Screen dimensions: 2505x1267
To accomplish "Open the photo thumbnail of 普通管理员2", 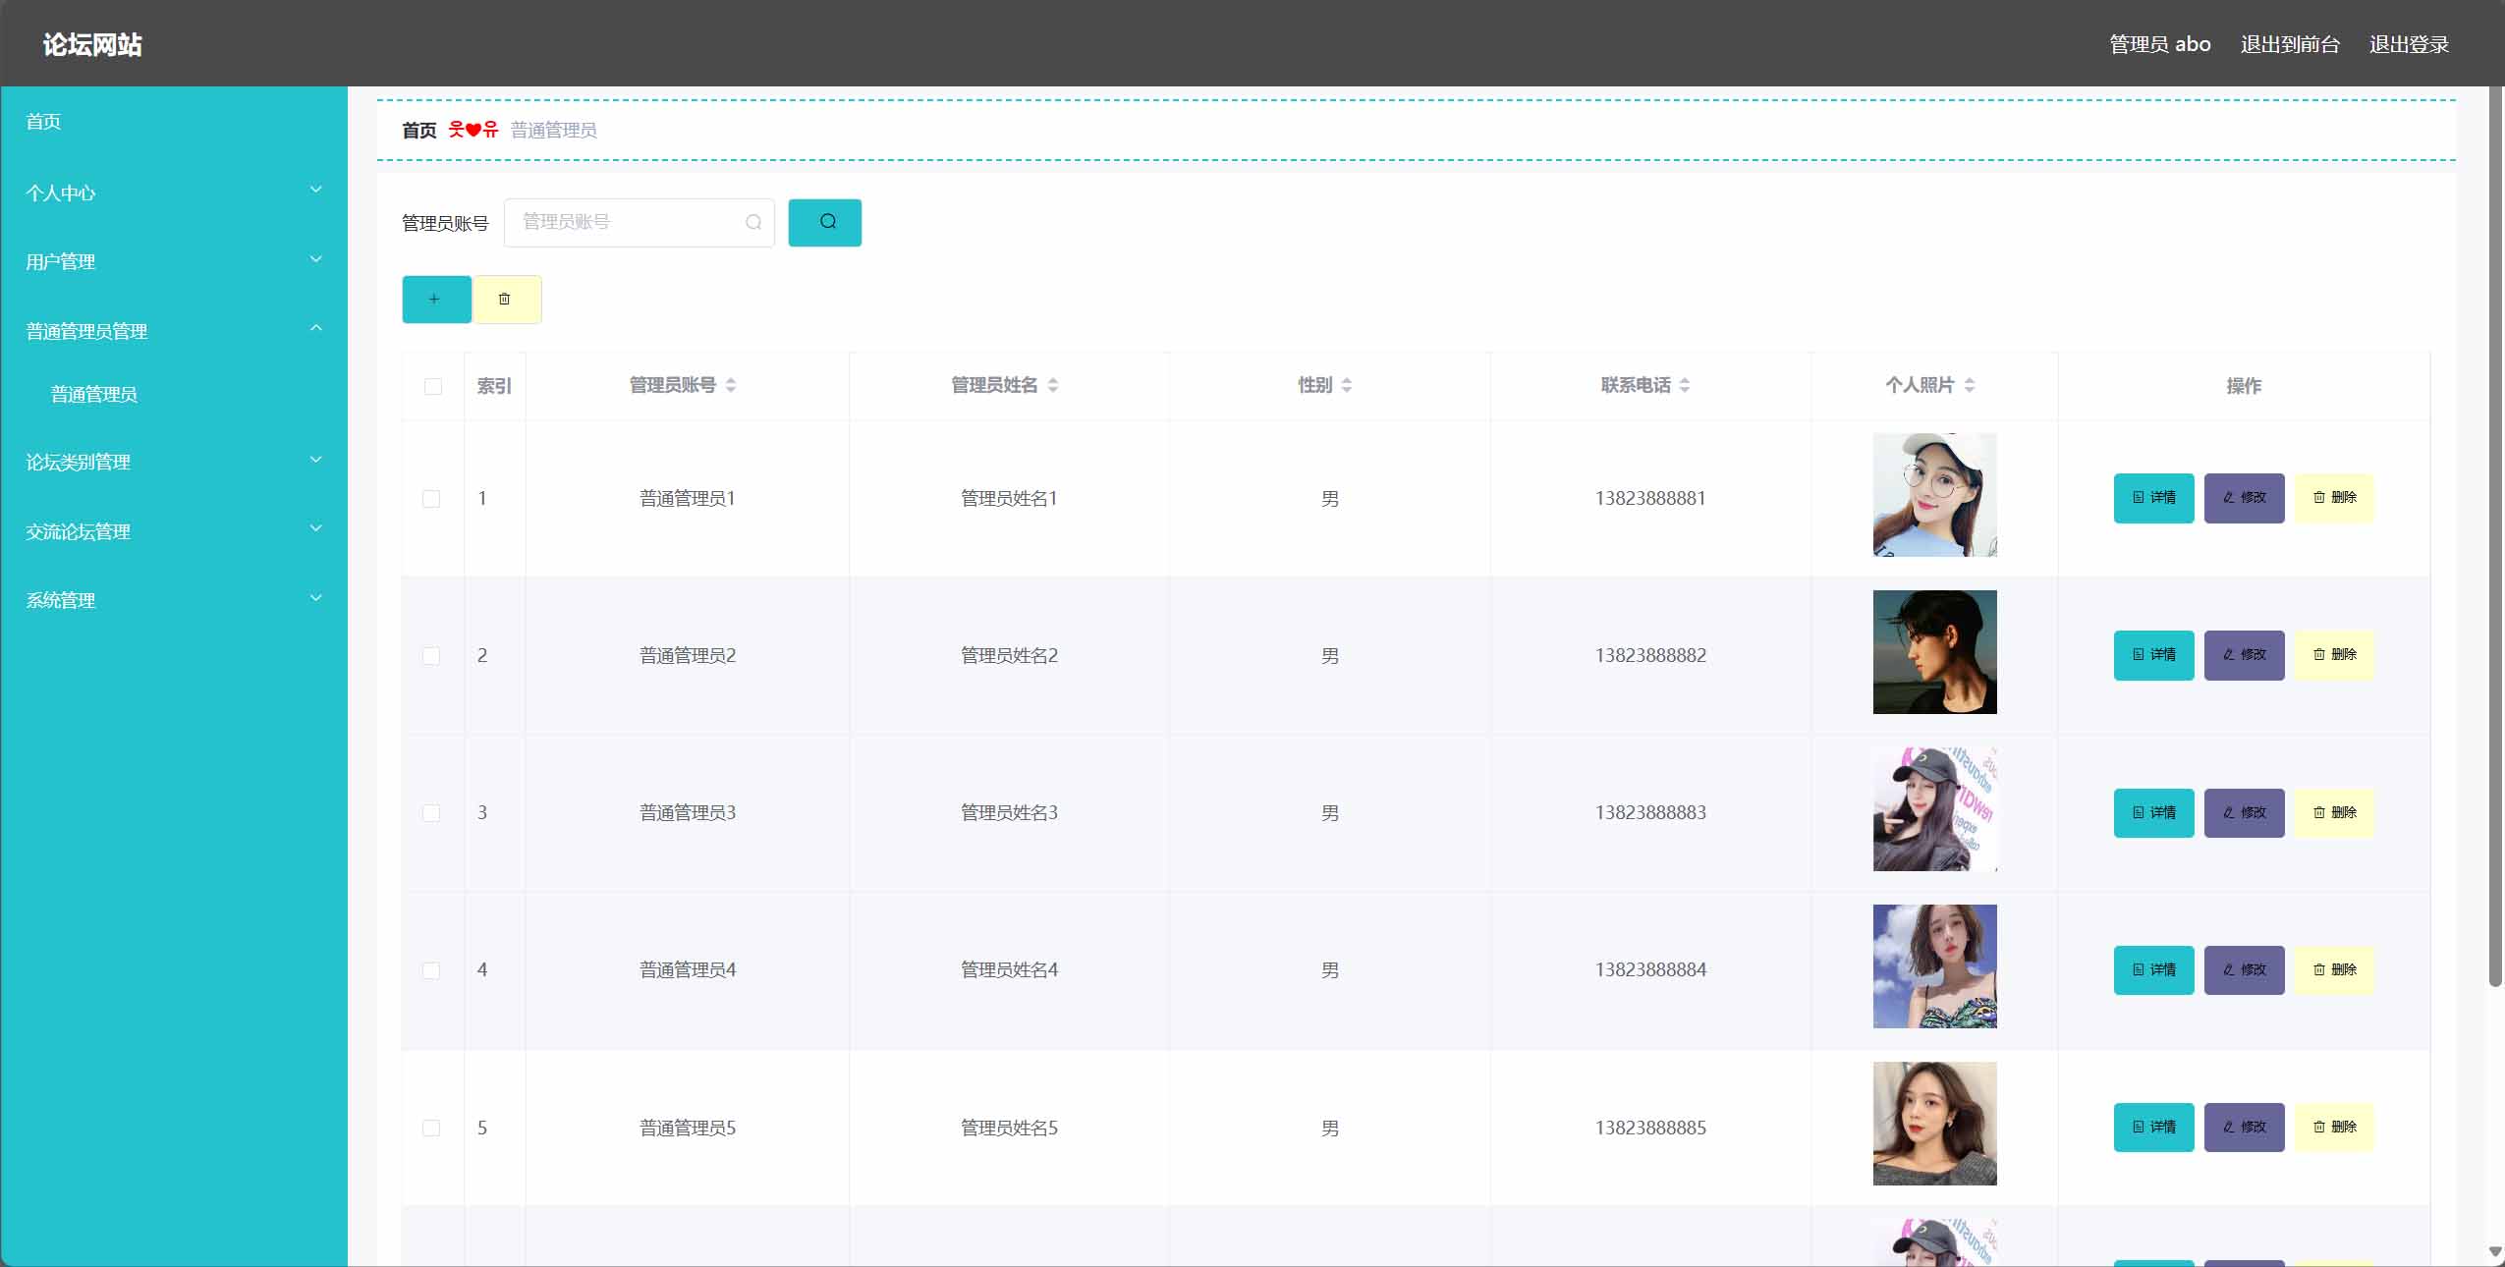I will 1934,652.
